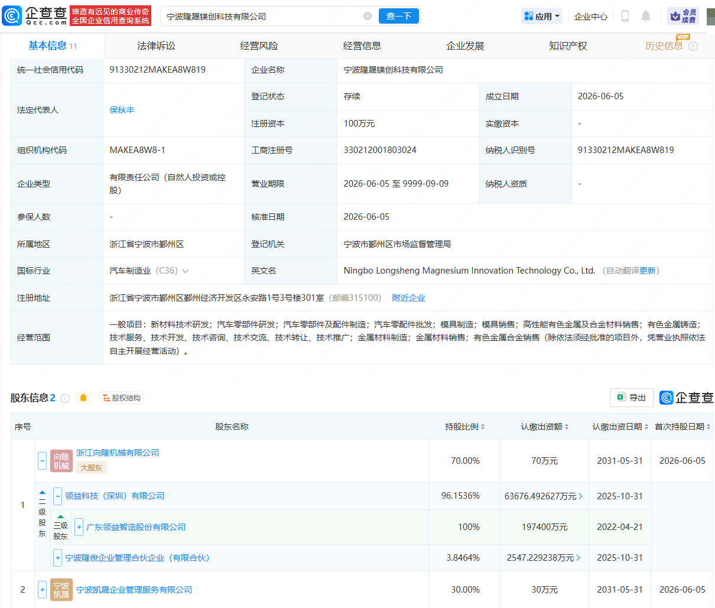The width and height of the screenshot is (715, 608).
Task: Open detail arrow for 63676.492627万元
Action: click(x=580, y=496)
